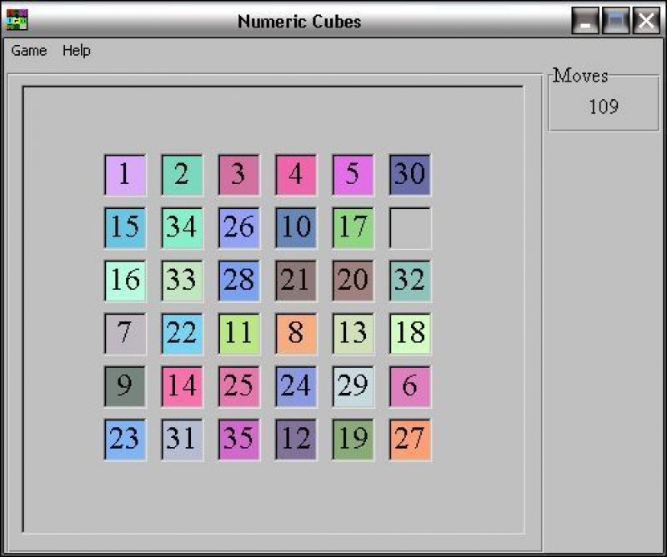Viewport: 667px width, 557px height.
Task: Move cube 17 into the empty slot
Action: pyautogui.click(x=353, y=228)
